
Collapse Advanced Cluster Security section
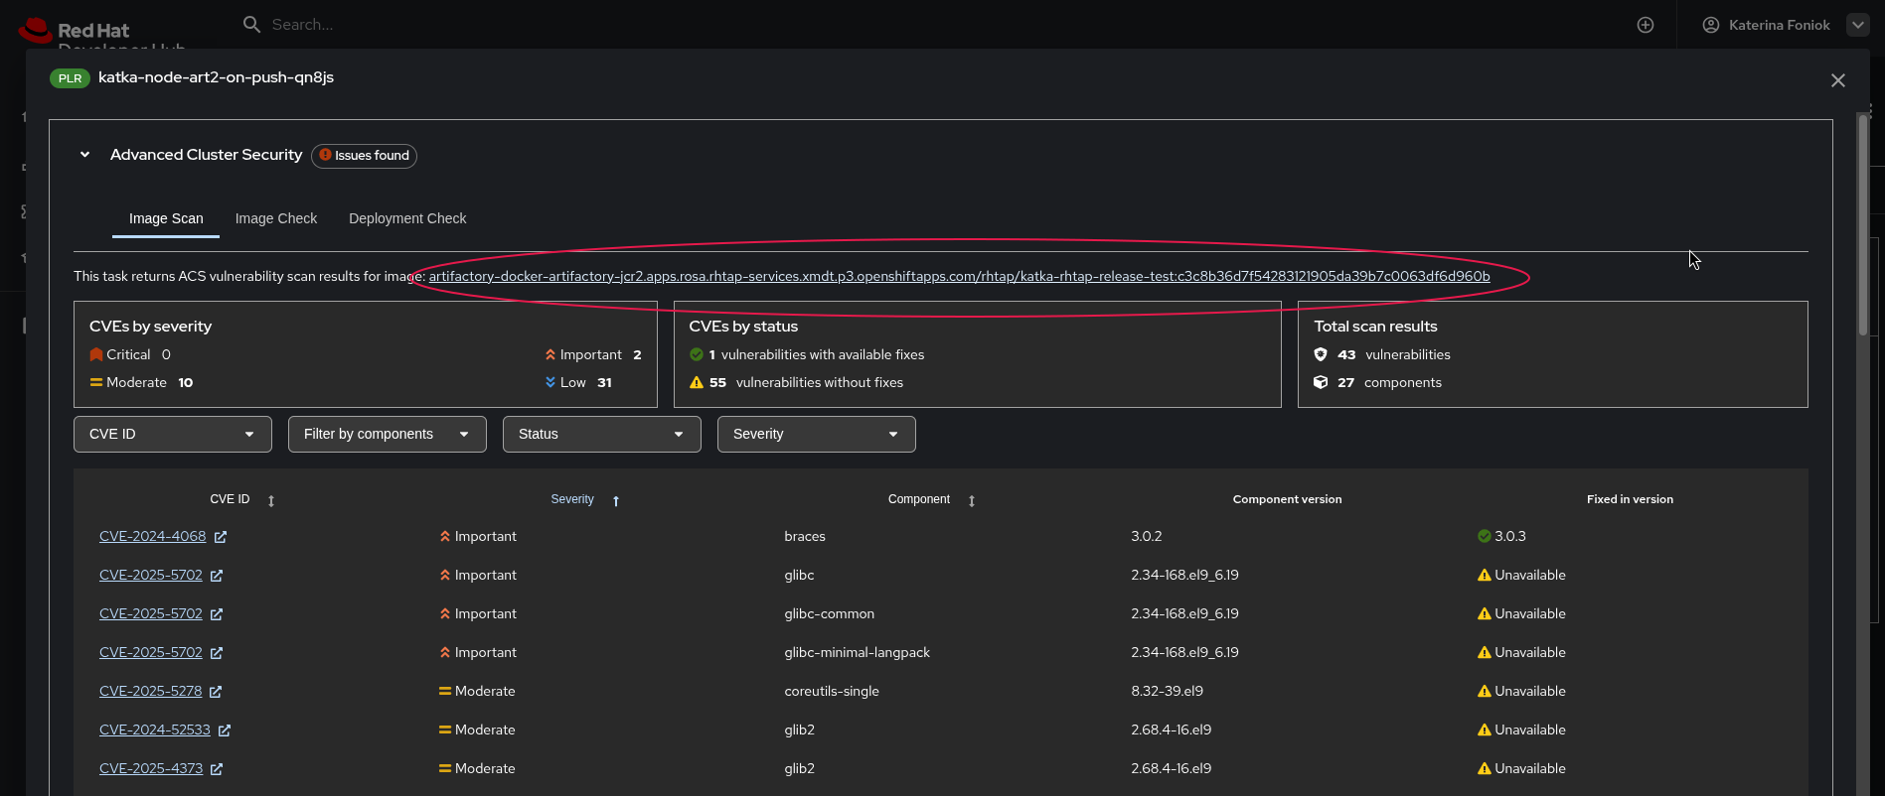point(85,155)
